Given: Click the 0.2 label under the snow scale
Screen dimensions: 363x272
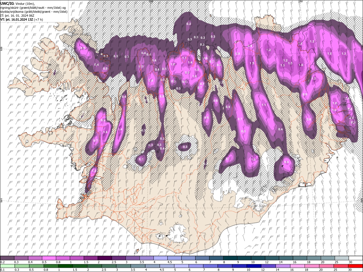Looking at the screenshot, I should pyautogui.click(x=3, y=262).
